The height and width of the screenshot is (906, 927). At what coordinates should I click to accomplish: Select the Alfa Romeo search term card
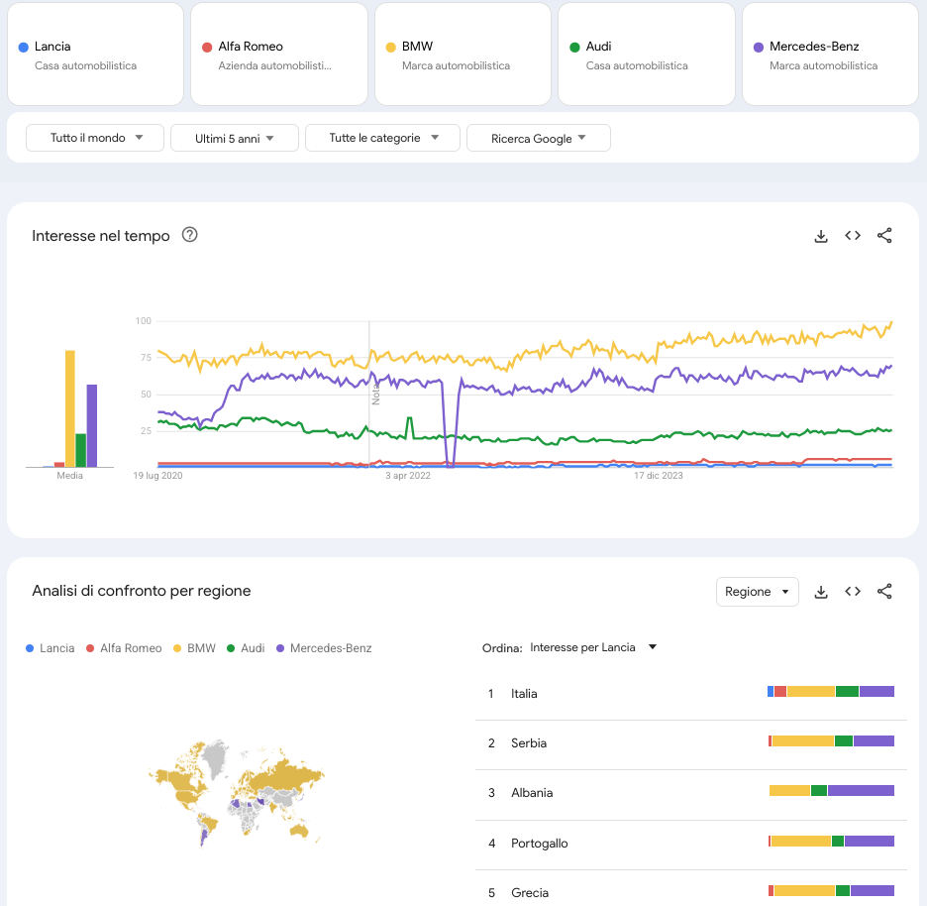click(279, 54)
